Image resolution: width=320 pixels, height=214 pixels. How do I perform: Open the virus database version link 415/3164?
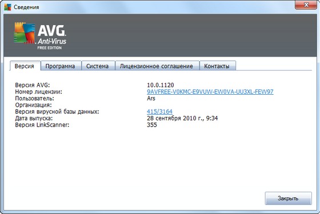(159, 111)
